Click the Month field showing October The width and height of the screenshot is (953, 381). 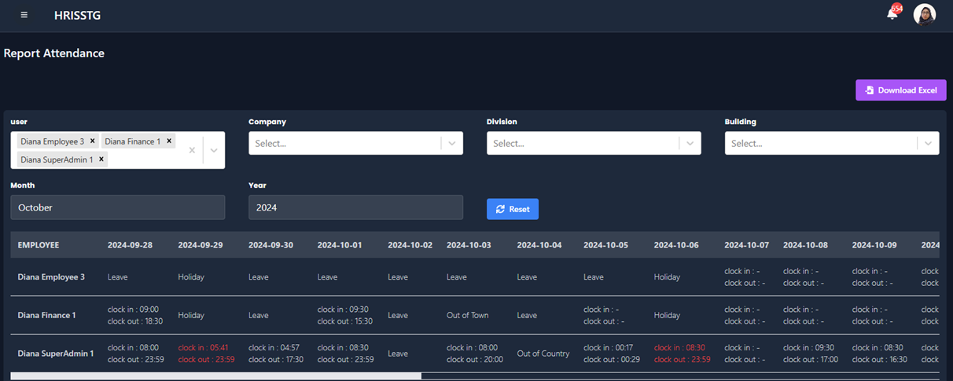[118, 207]
